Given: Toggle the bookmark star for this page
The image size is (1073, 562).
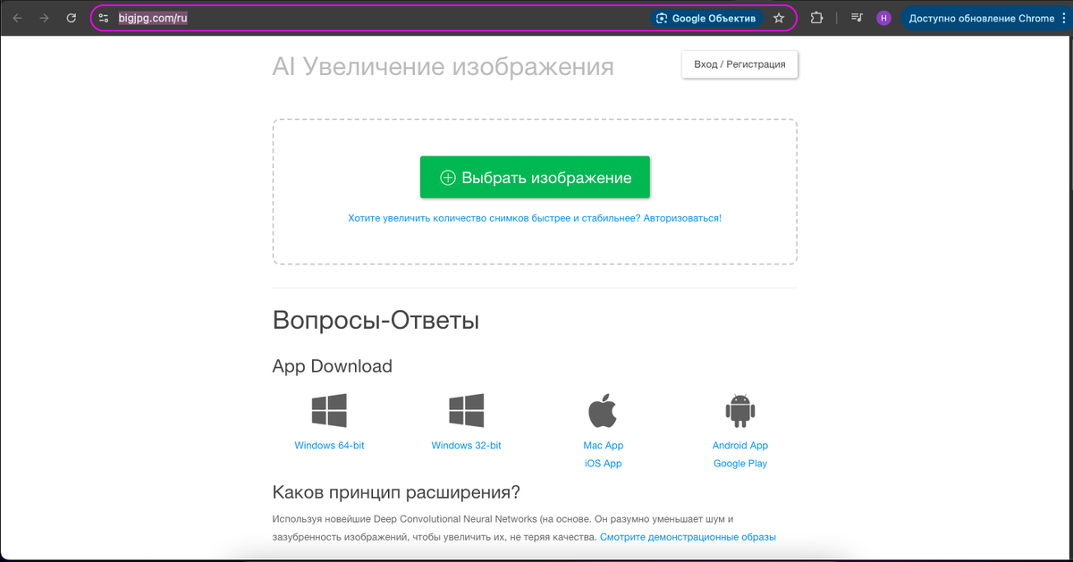Looking at the screenshot, I should (x=779, y=17).
